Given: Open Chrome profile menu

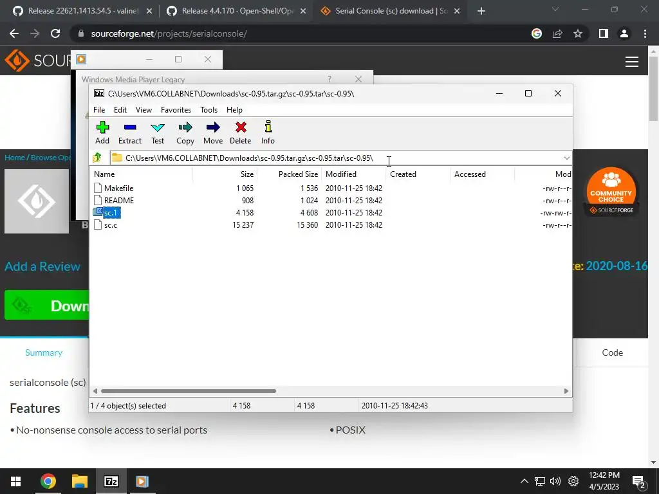Looking at the screenshot, I should 624,33.
